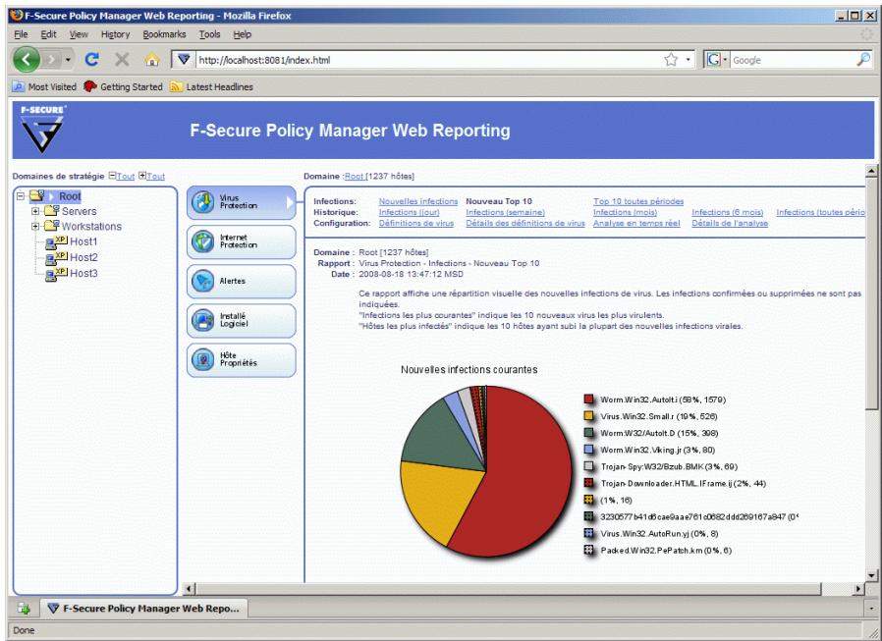Open the History menu
The image size is (882, 641).
tap(115, 34)
